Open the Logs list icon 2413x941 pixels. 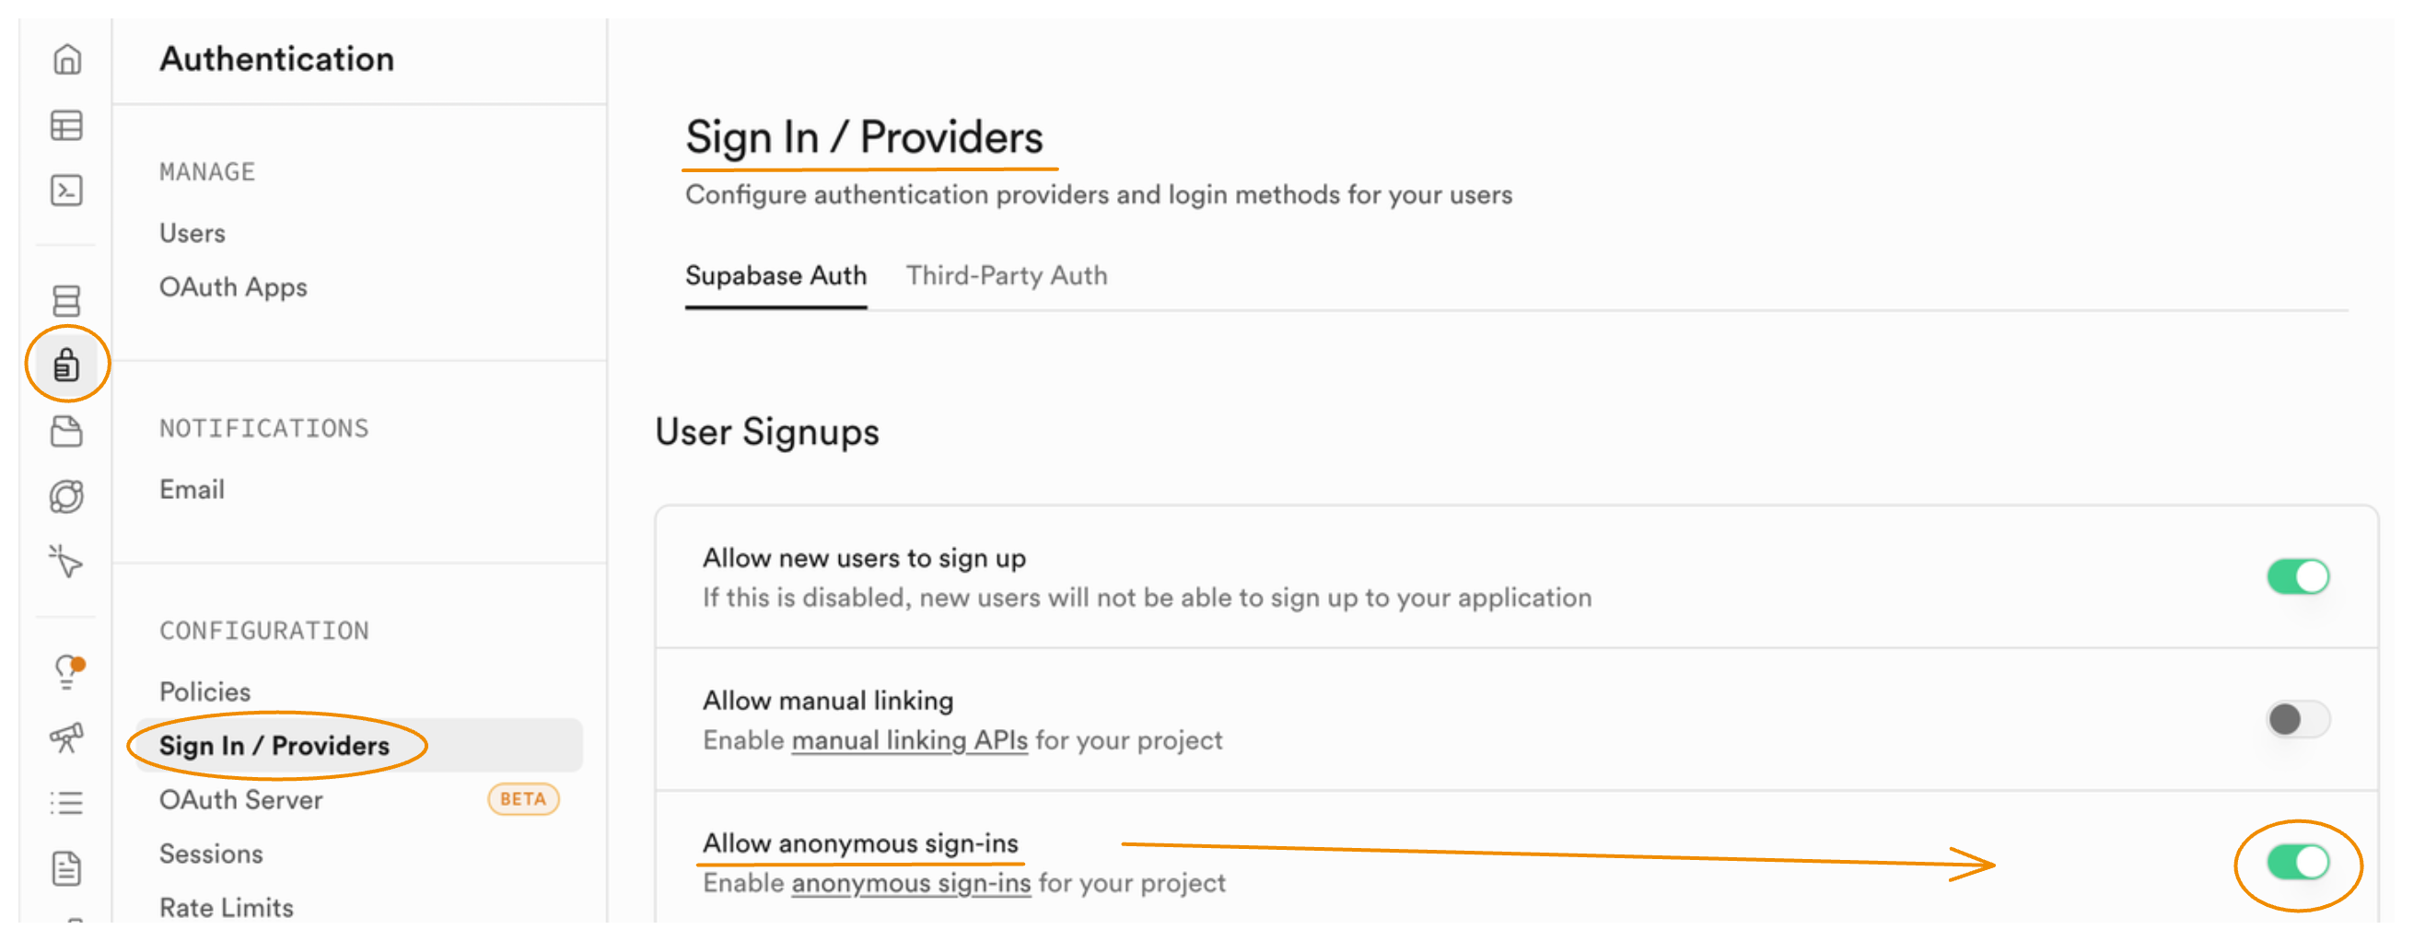(x=66, y=802)
